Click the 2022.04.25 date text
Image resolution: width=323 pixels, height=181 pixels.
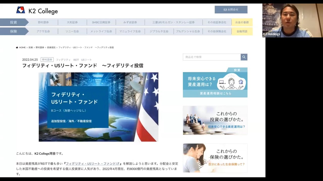(x=30, y=60)
